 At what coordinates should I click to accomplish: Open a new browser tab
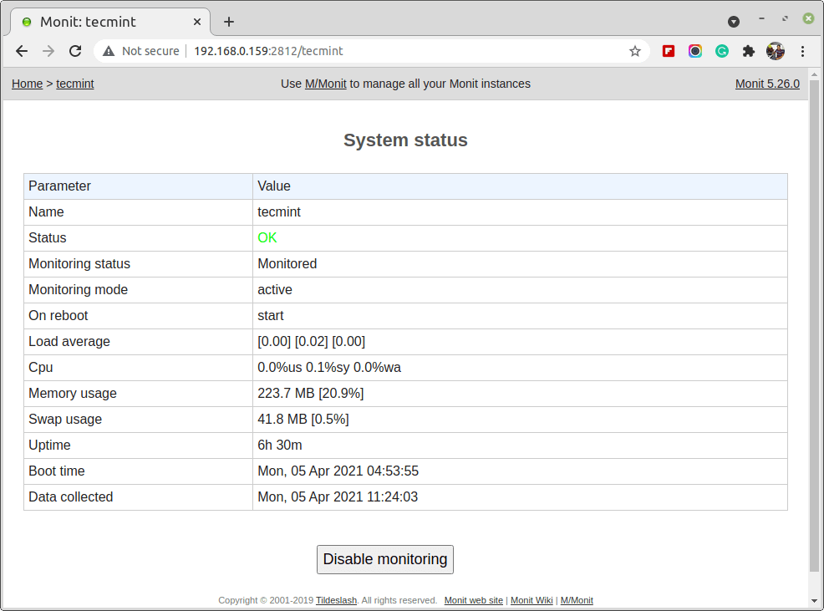[x=228, y=22]
